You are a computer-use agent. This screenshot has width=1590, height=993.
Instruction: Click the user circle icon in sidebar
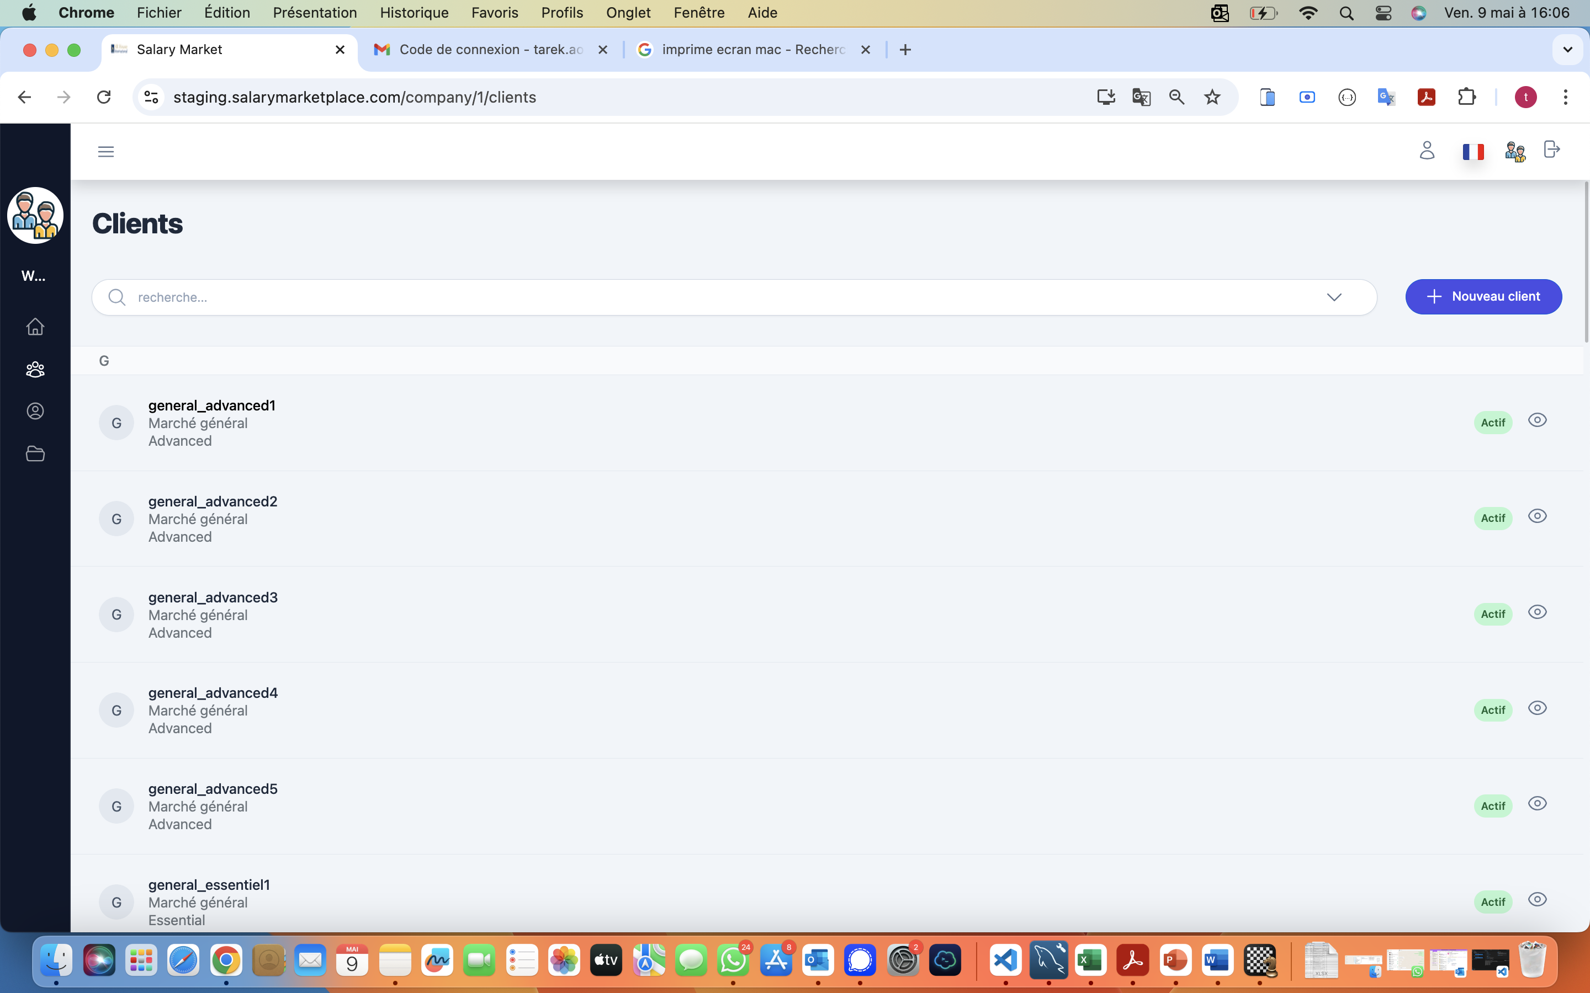coord(35,411)
